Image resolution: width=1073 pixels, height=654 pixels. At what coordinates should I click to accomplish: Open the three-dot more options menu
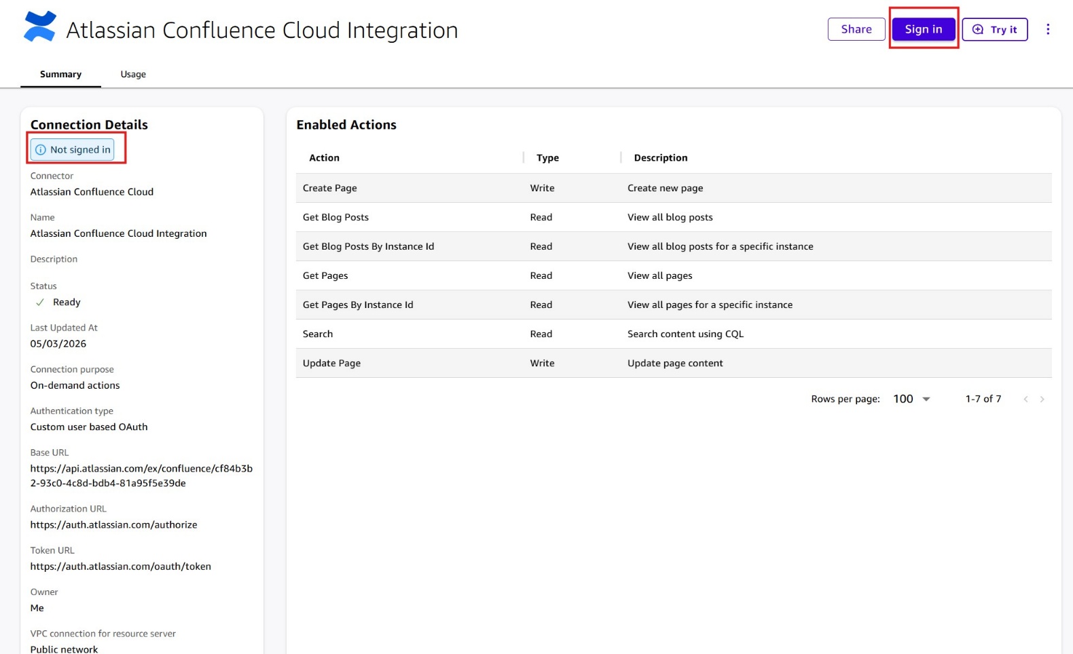1048,29
